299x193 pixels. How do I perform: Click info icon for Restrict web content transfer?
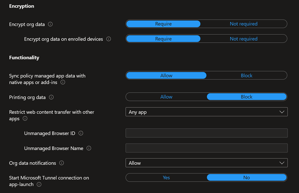(x=25, y=119)
